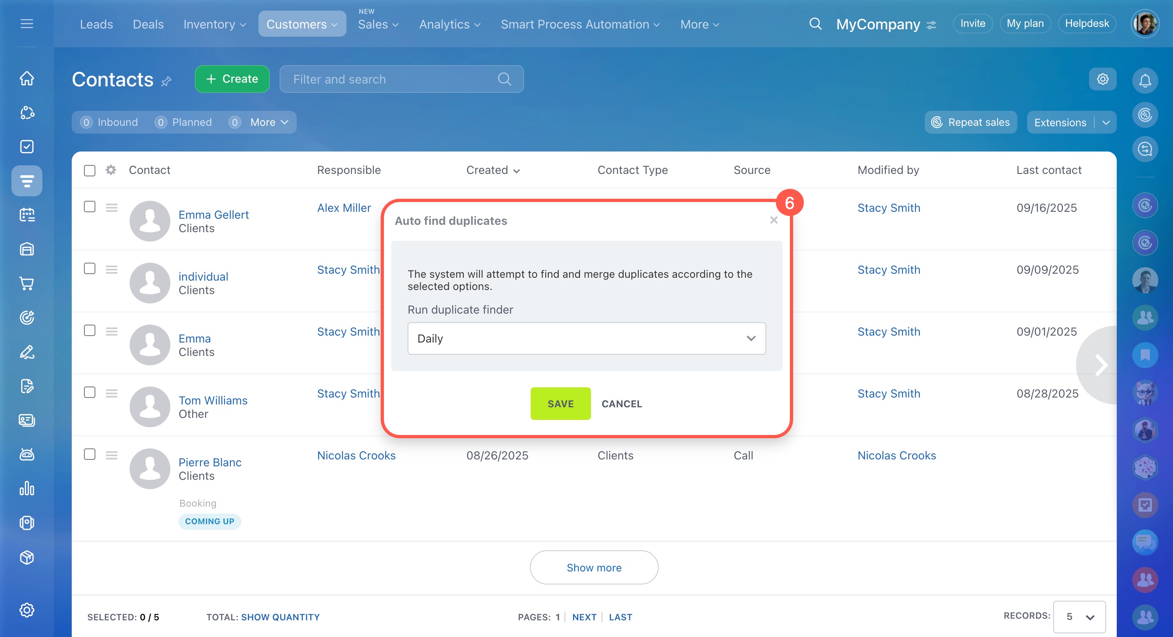Open the Run duplicate finder Daily dropdown
1173x637 pixels.
[x=586, y=338]
